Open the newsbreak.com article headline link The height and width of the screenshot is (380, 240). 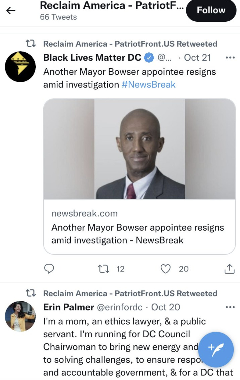click(138, 234)
